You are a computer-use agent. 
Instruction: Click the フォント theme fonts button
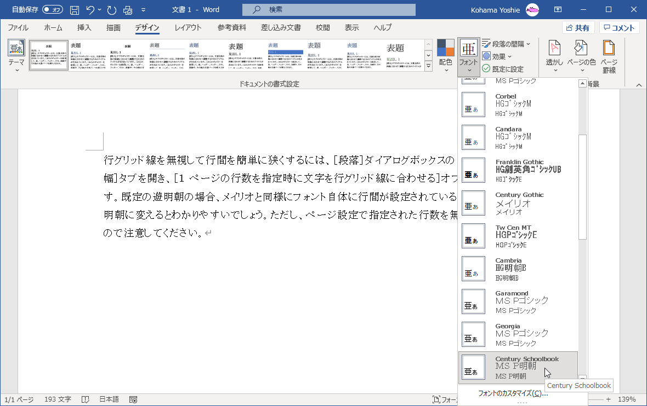[x=468, y=56]
